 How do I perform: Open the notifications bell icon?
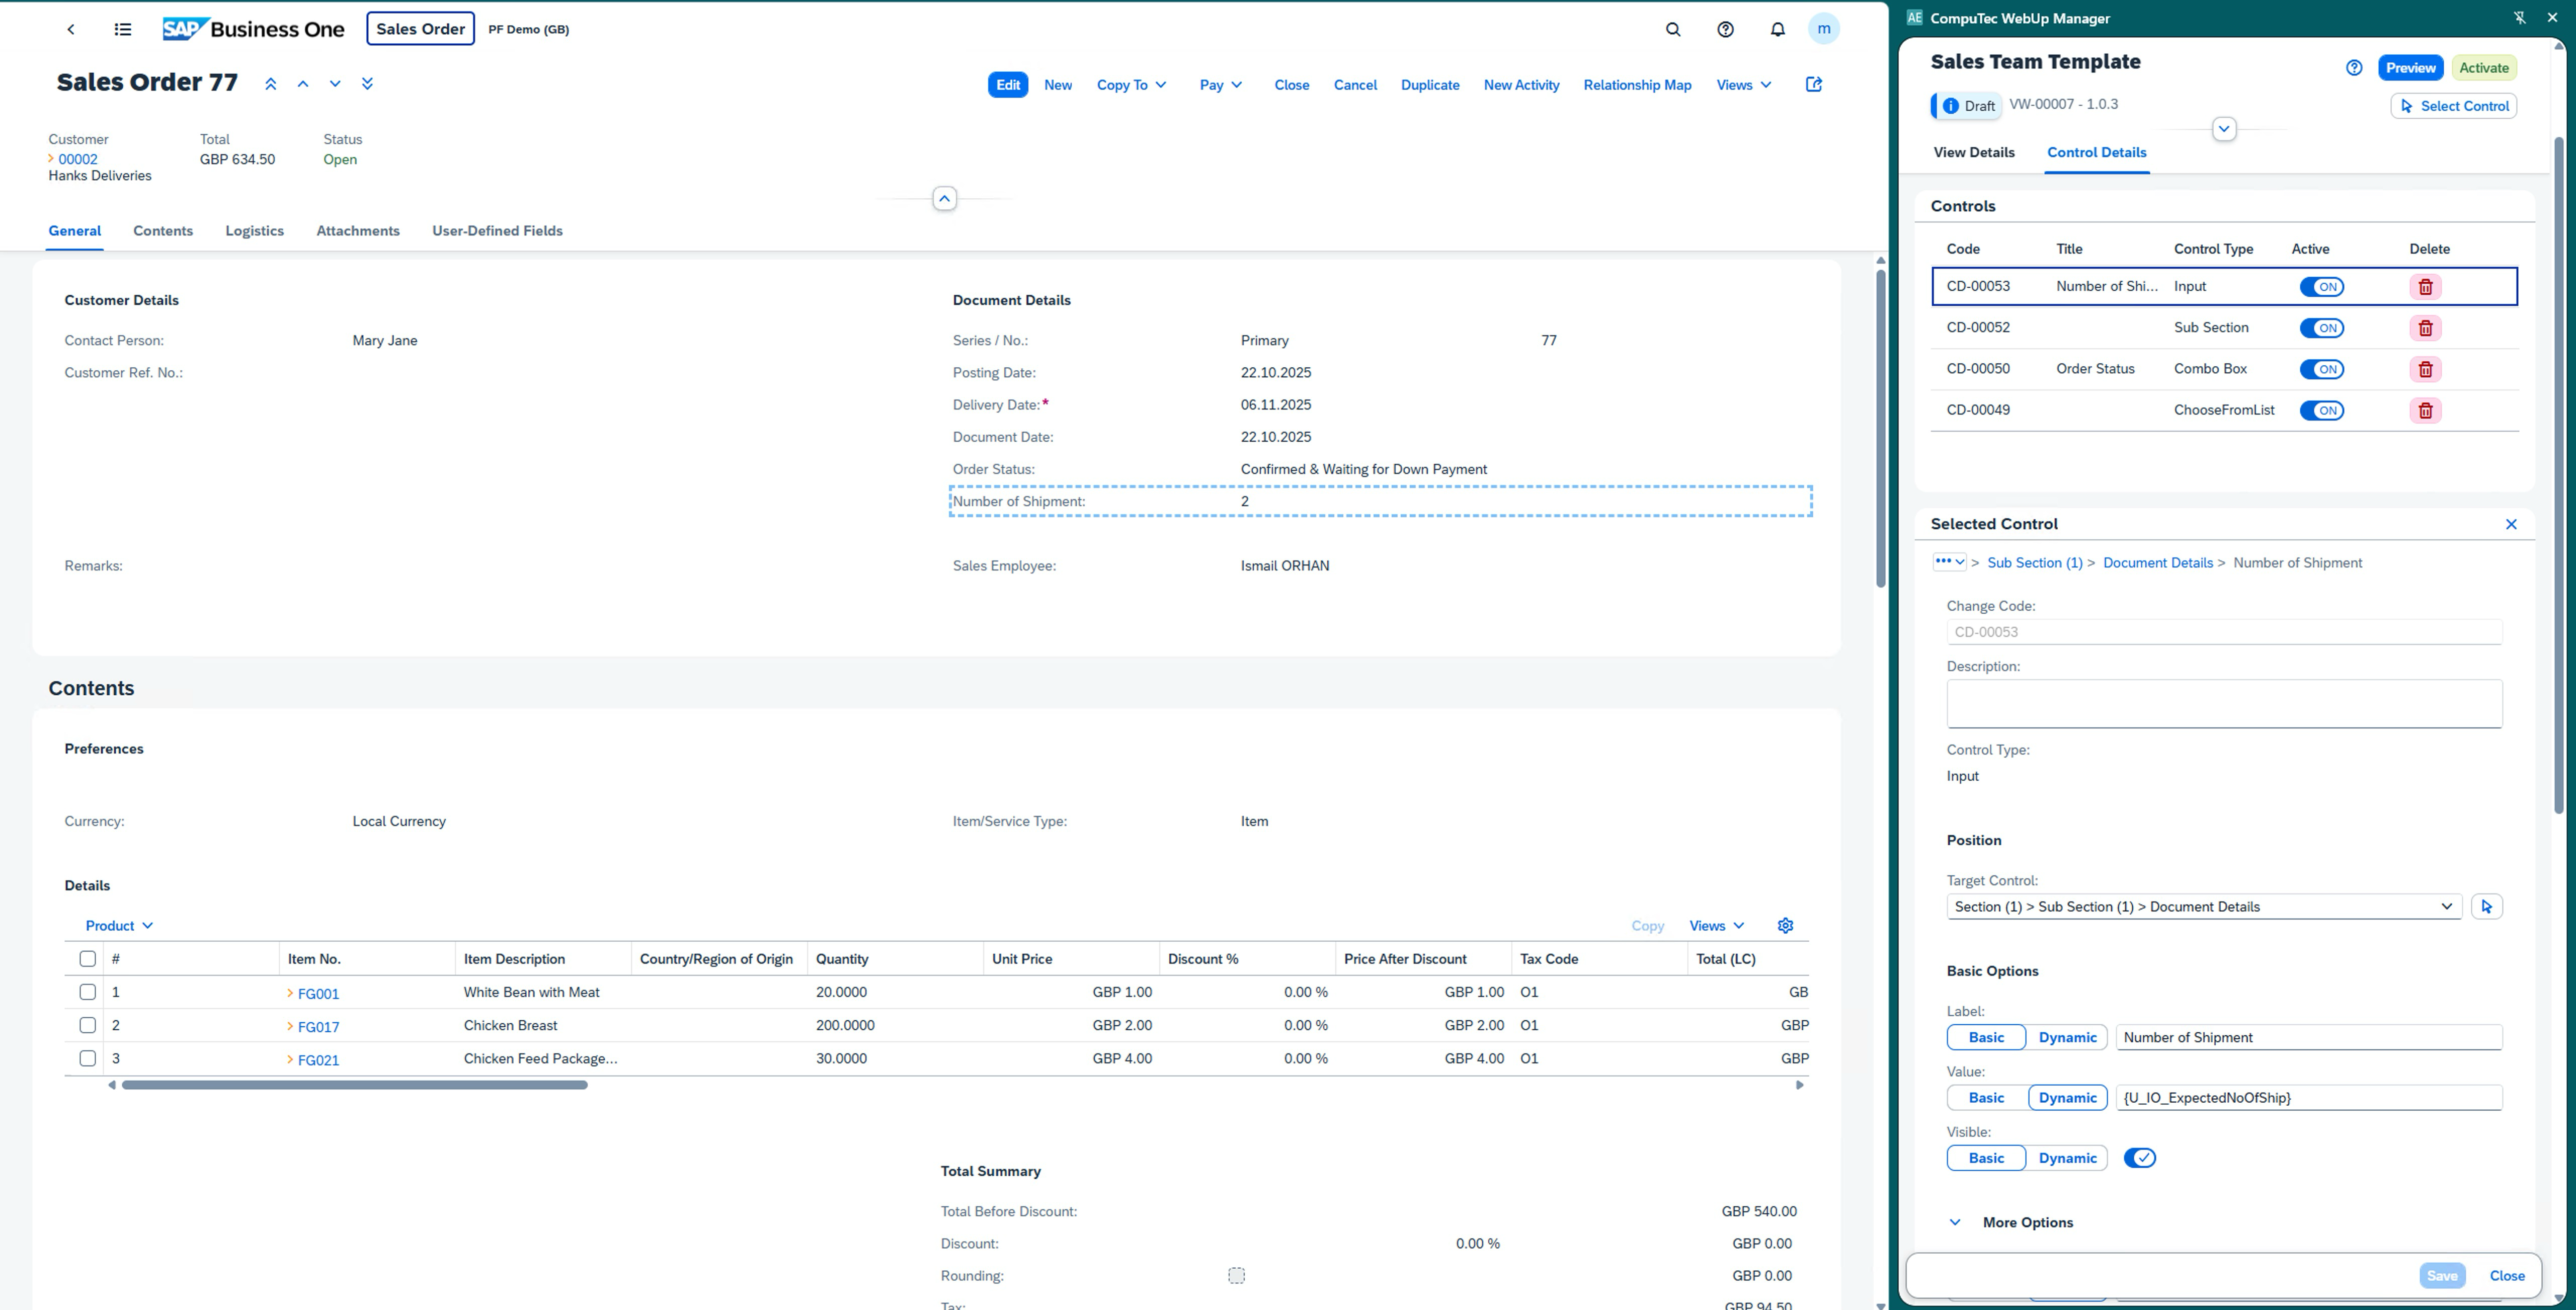pos(1777,29)
